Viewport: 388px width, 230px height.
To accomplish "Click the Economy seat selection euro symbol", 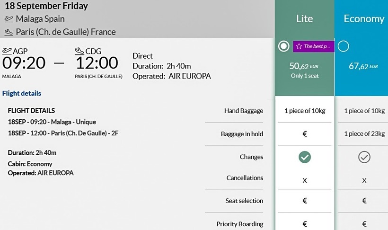I will click(x=364, y=201).
